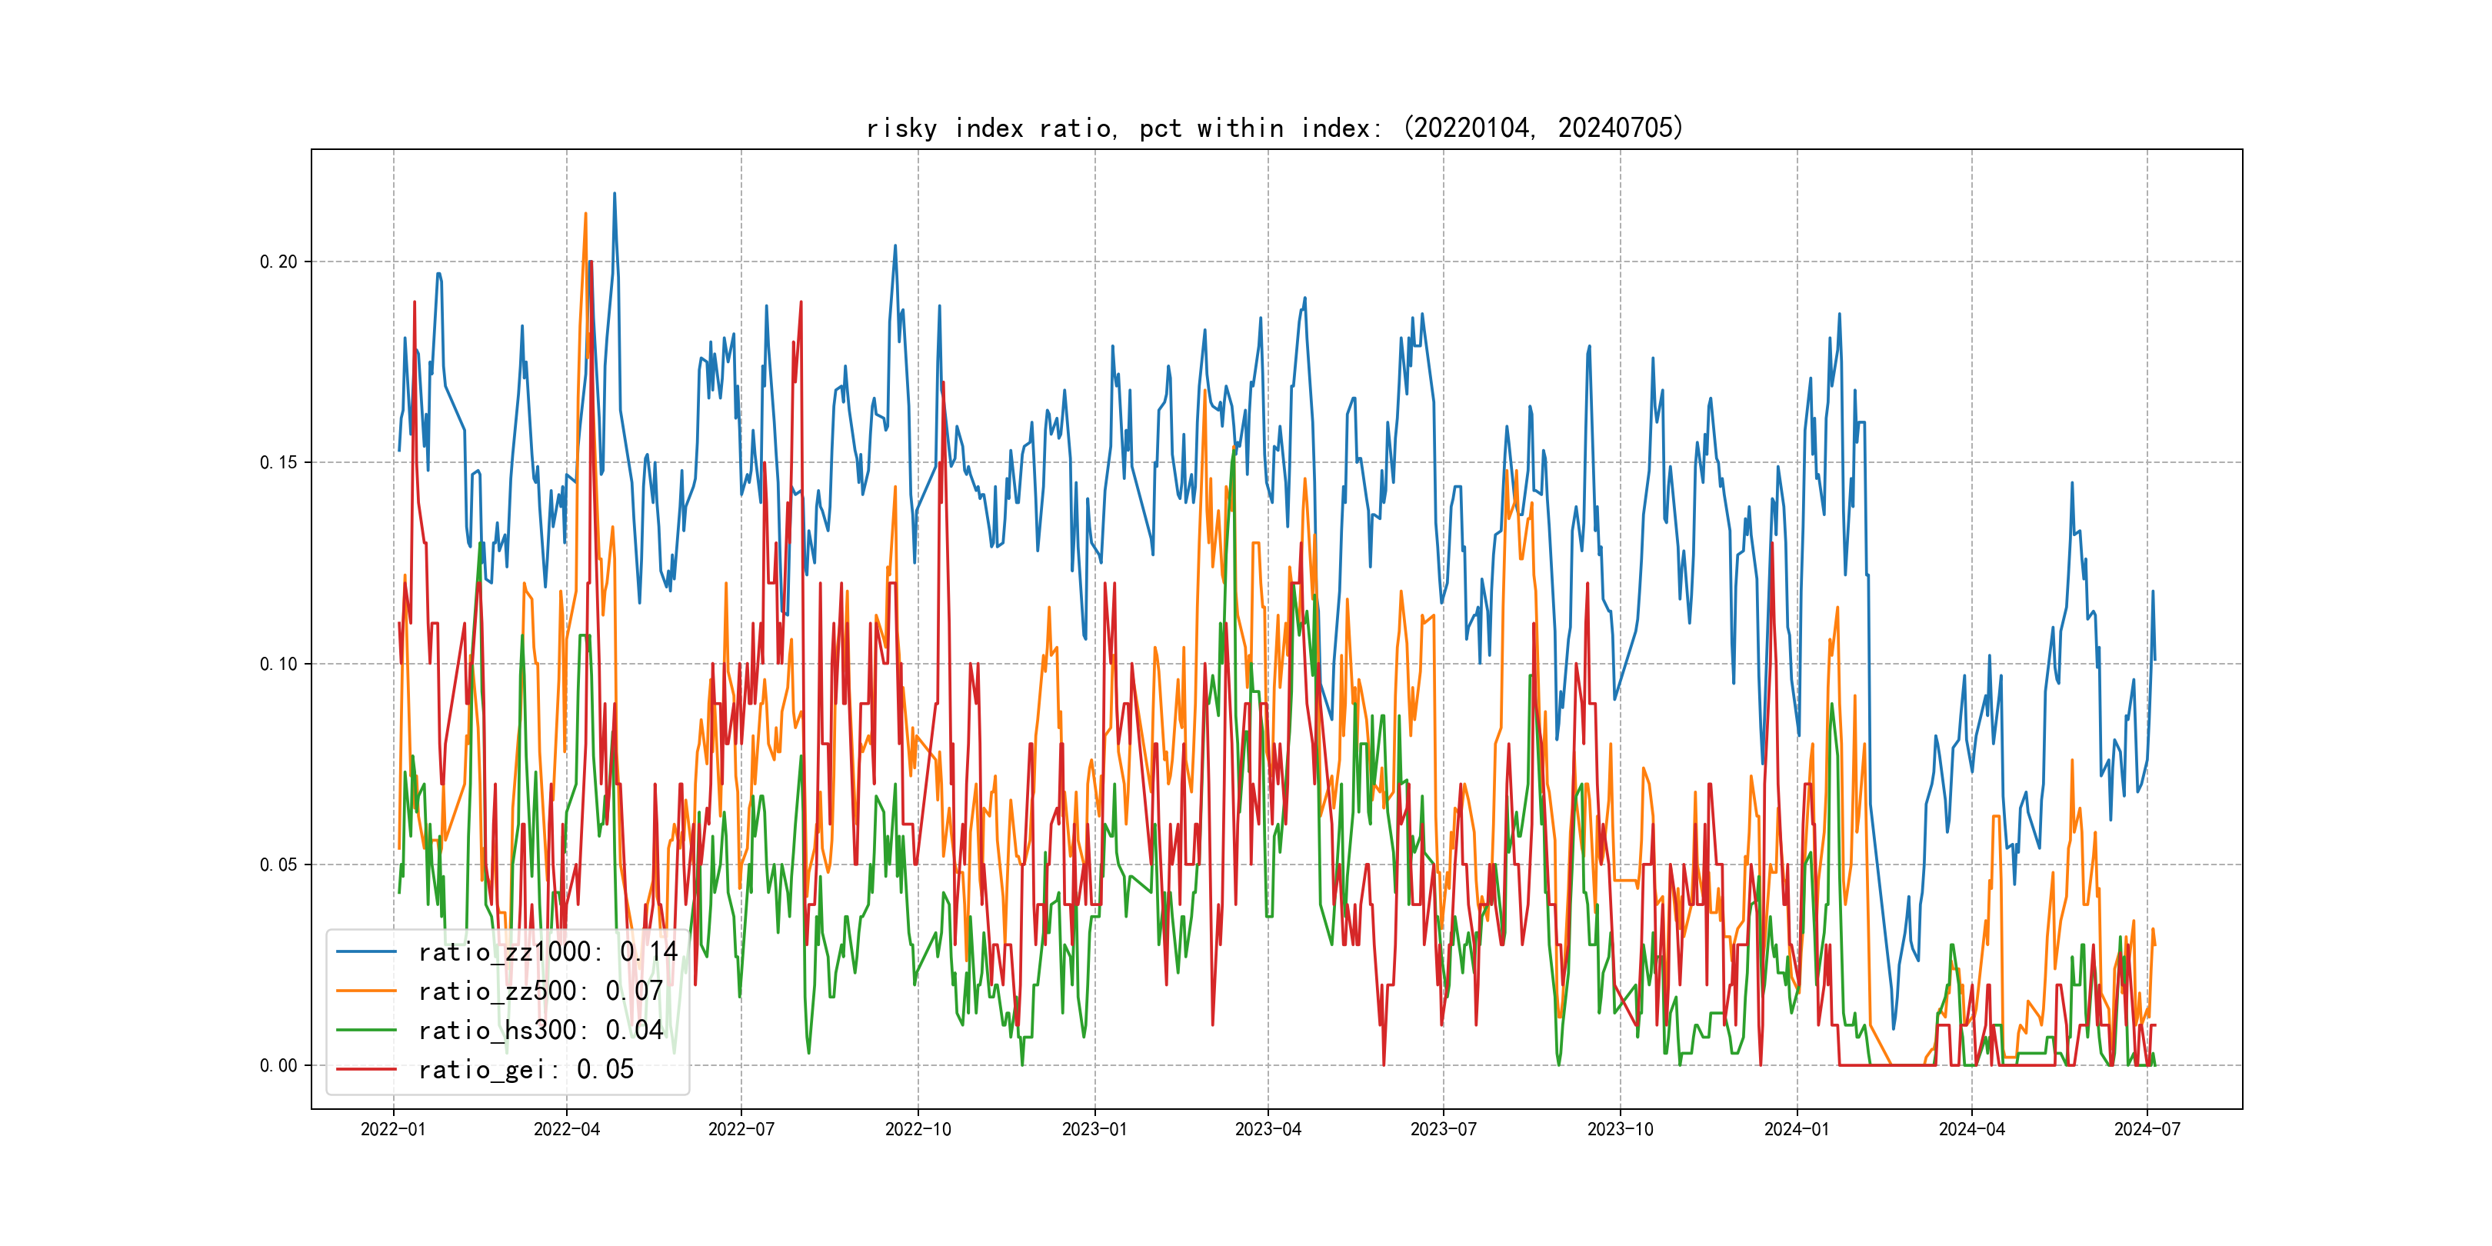Click the 2024-01 x-axis tick label
Screen dimensions: 2492x1246
(x=1797, y=1129)
